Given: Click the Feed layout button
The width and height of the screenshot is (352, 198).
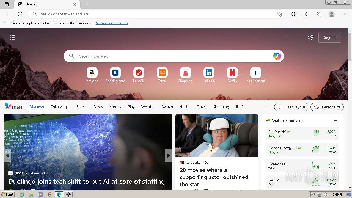Looking at the screenshot, I should (x=291, y=107).
